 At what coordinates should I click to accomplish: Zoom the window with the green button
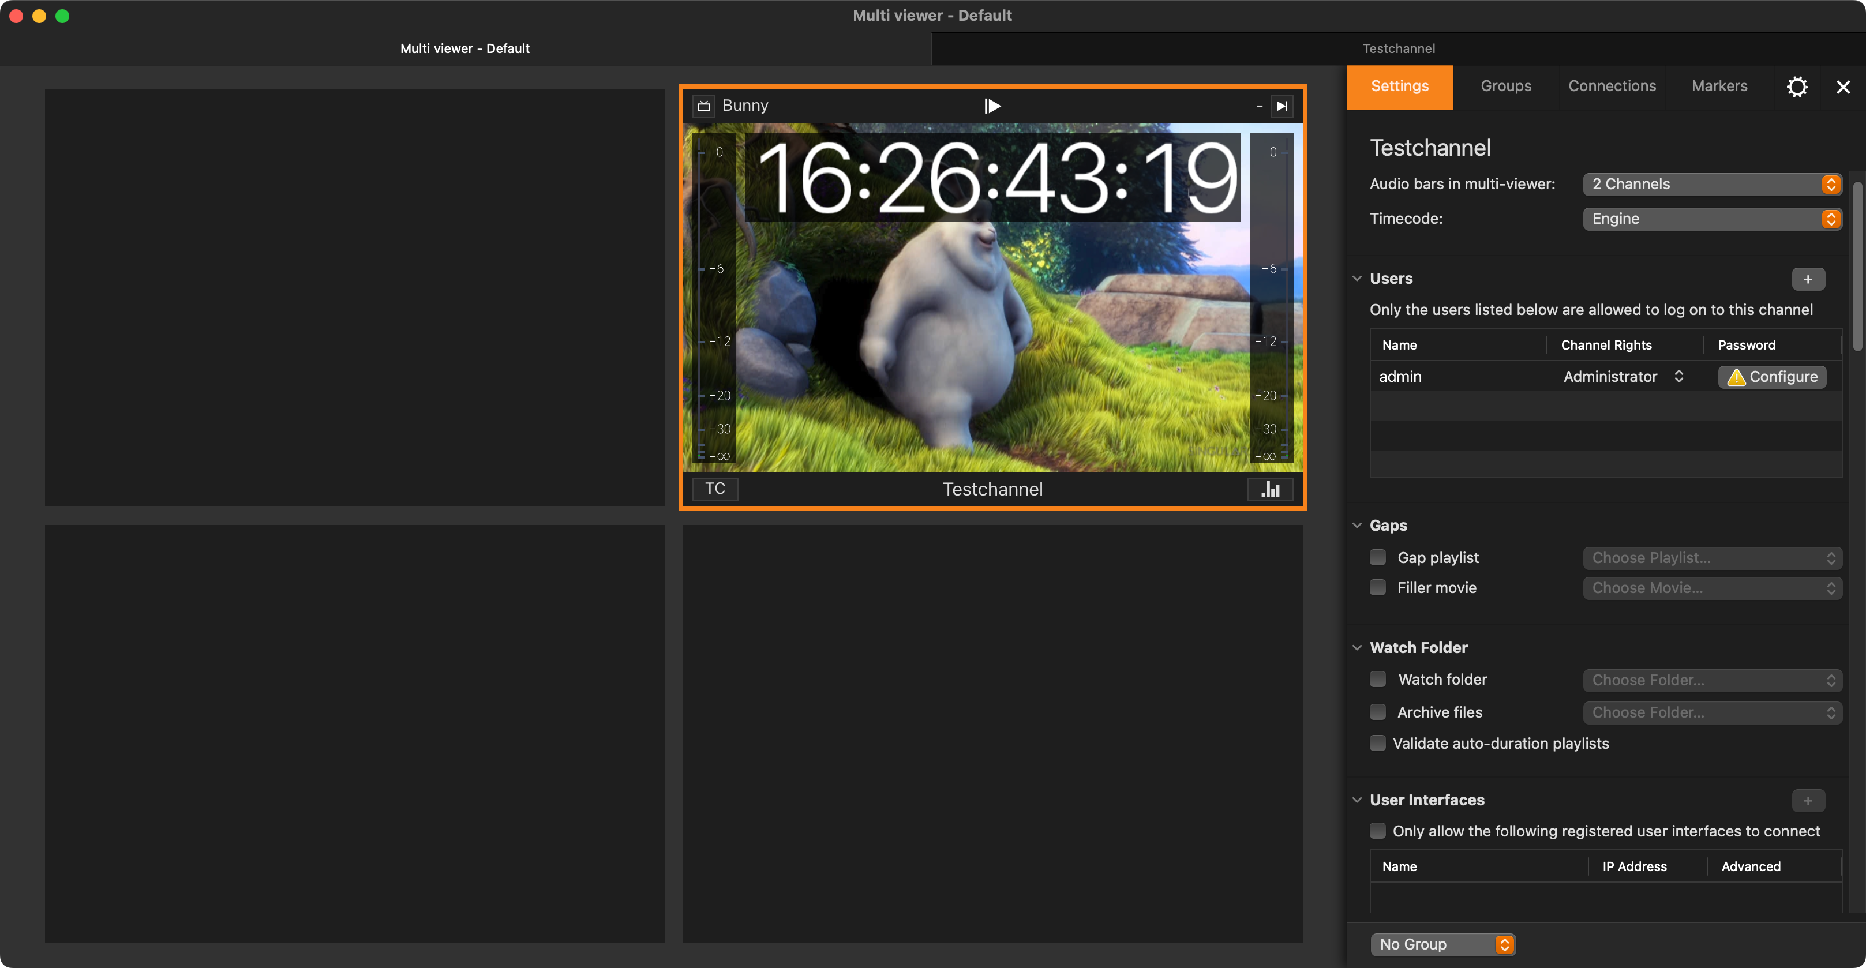(x=62, y=16)
